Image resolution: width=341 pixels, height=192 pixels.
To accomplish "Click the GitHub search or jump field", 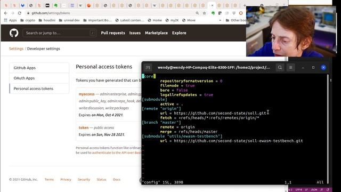I will click(60, 33).
